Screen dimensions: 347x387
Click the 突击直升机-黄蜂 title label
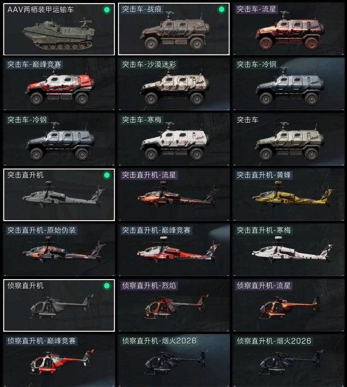[x=264, y=175]
